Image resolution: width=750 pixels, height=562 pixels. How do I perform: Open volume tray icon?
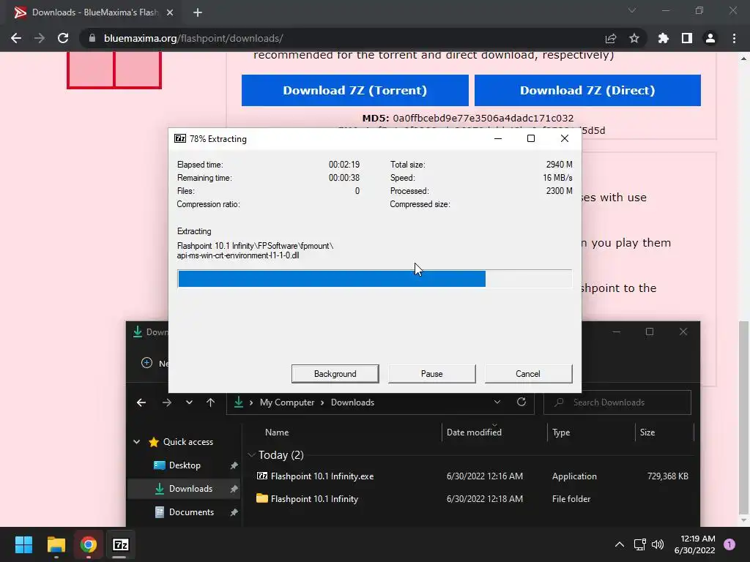658,544
